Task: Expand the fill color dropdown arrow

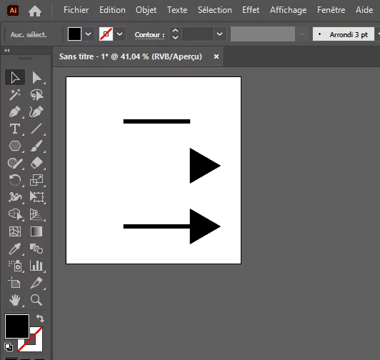Action: pyautogui.click(x=89, y=34)
